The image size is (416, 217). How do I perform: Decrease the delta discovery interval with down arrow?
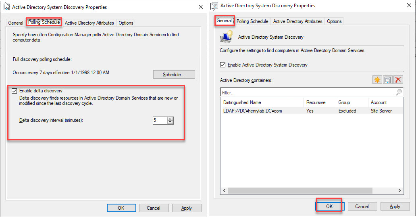(x=170, y=122)
